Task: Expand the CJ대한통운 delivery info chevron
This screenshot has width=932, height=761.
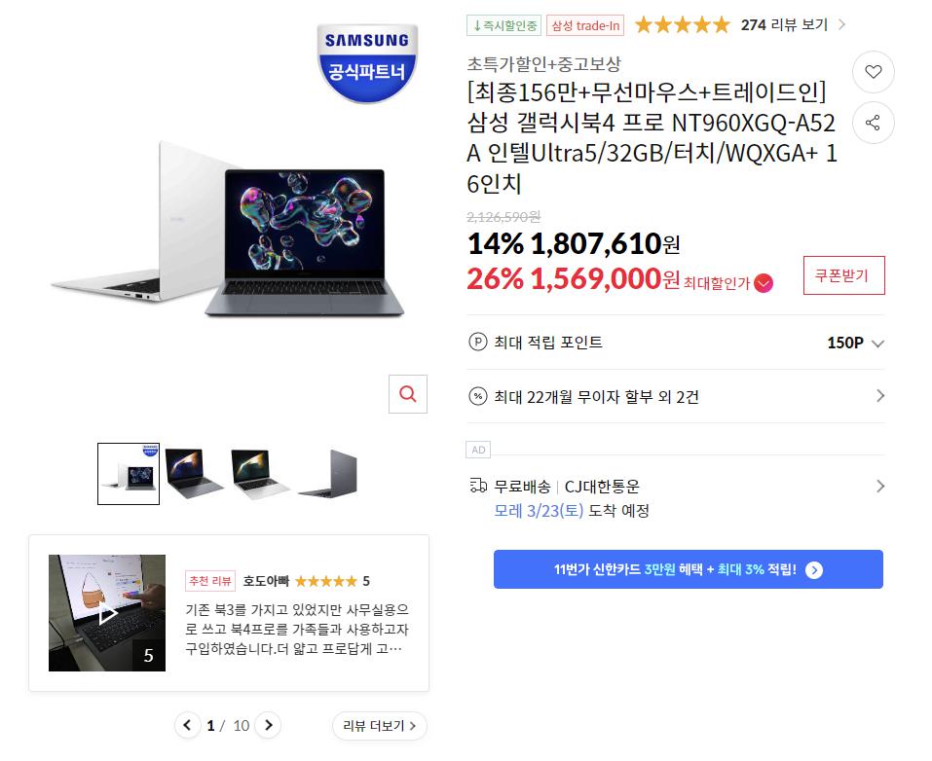Action: coord(880,487)
